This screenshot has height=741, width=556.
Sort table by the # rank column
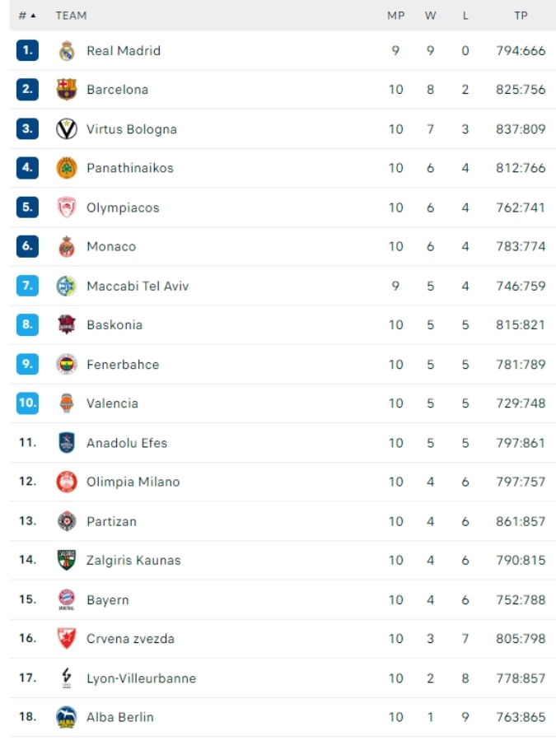[26, 16]
